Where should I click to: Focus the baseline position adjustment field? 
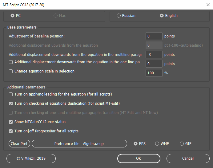[154, 36]
